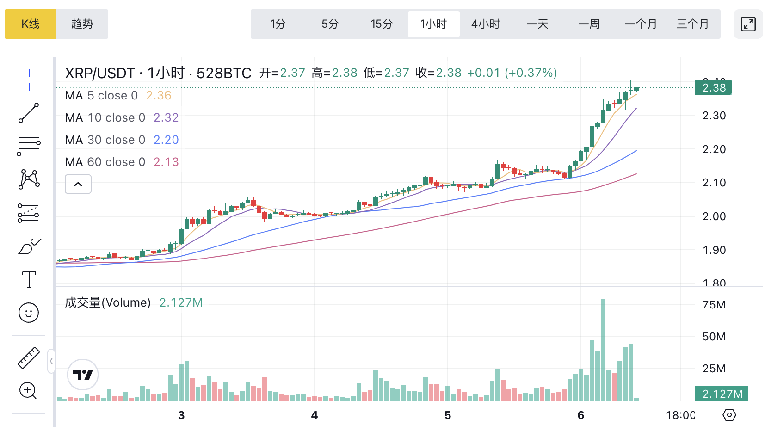This screenshot has width=765, height=431.
Task: Switch to the 趋势 tab
Action: (x=82, y=24)
